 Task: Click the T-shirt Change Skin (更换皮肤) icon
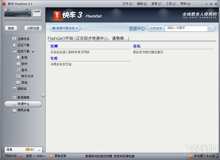click(x=51, y=156)
